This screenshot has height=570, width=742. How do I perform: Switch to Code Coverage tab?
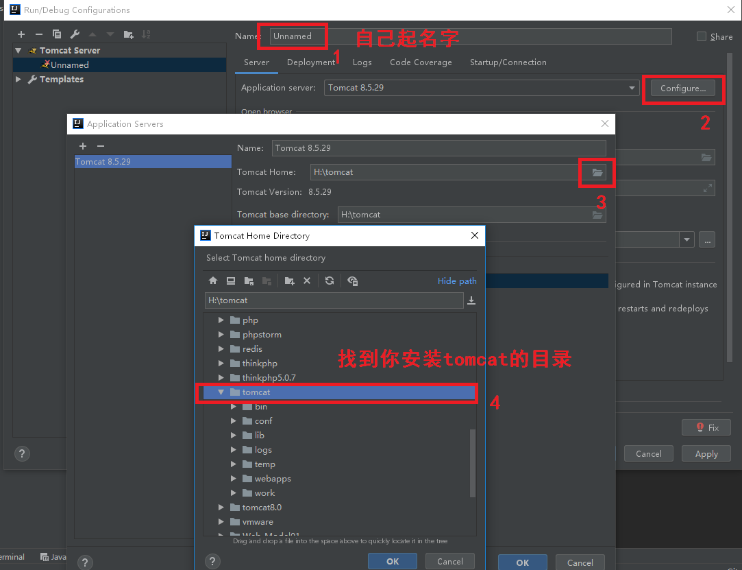(421, 62)
